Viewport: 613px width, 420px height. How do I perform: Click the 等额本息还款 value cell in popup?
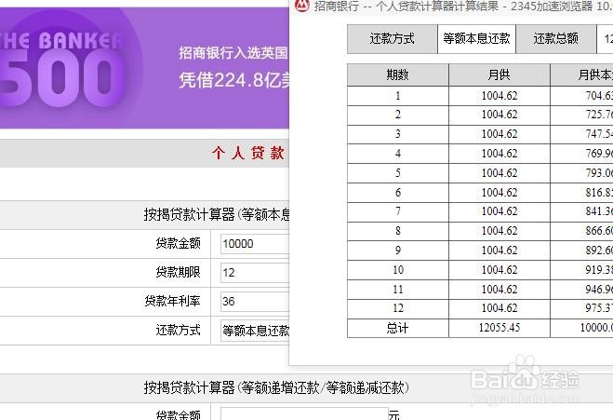tap(476, 39)
